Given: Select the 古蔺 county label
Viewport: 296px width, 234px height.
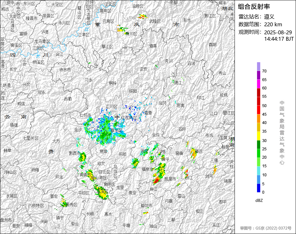Looking at the screenshot, I should pos(68,98).
